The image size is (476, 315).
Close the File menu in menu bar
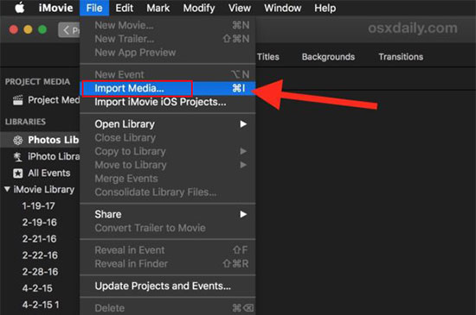(x=94, y=8)
